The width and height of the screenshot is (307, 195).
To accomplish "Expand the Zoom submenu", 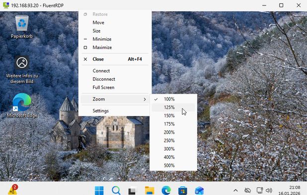I will pyautogui.click(x=115, y=99).
